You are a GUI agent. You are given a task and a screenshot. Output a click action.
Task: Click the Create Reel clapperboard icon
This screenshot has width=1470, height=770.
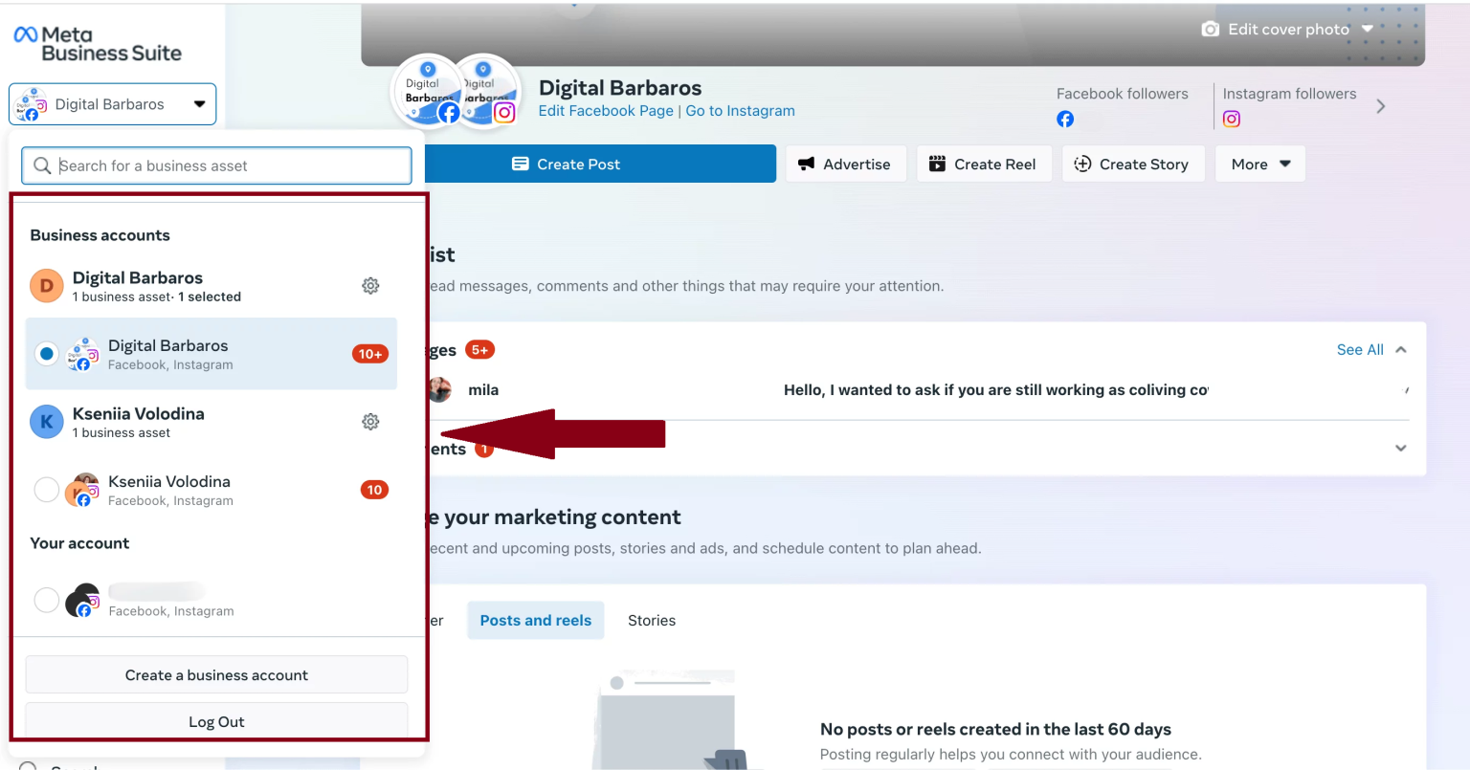(937, 164)
